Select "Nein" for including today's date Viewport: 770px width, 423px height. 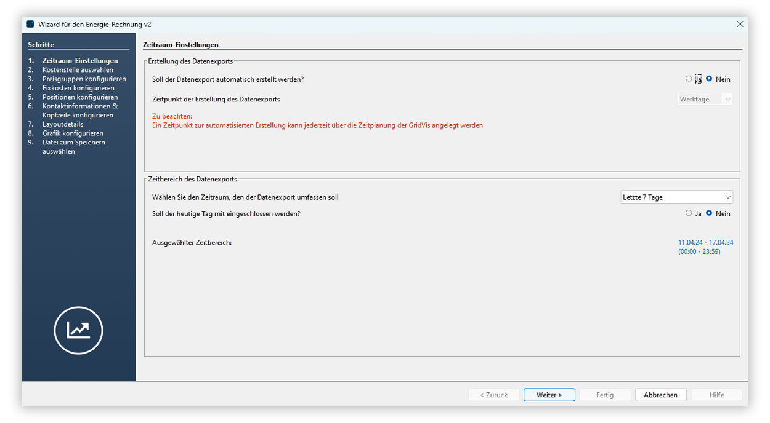tap(710, 213)
